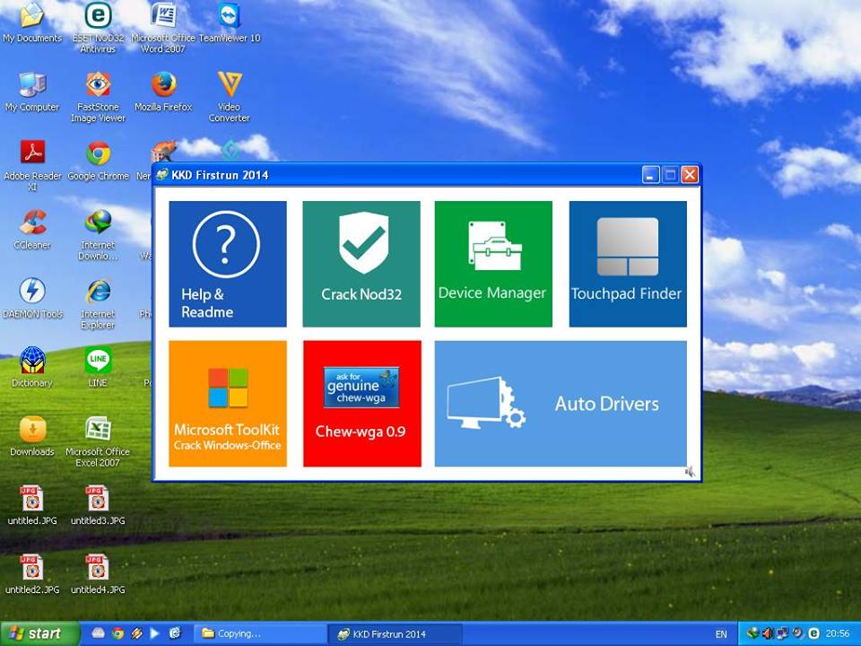
Task: Select the Internet Download Manager desktop icon
Action: point(98,234)
